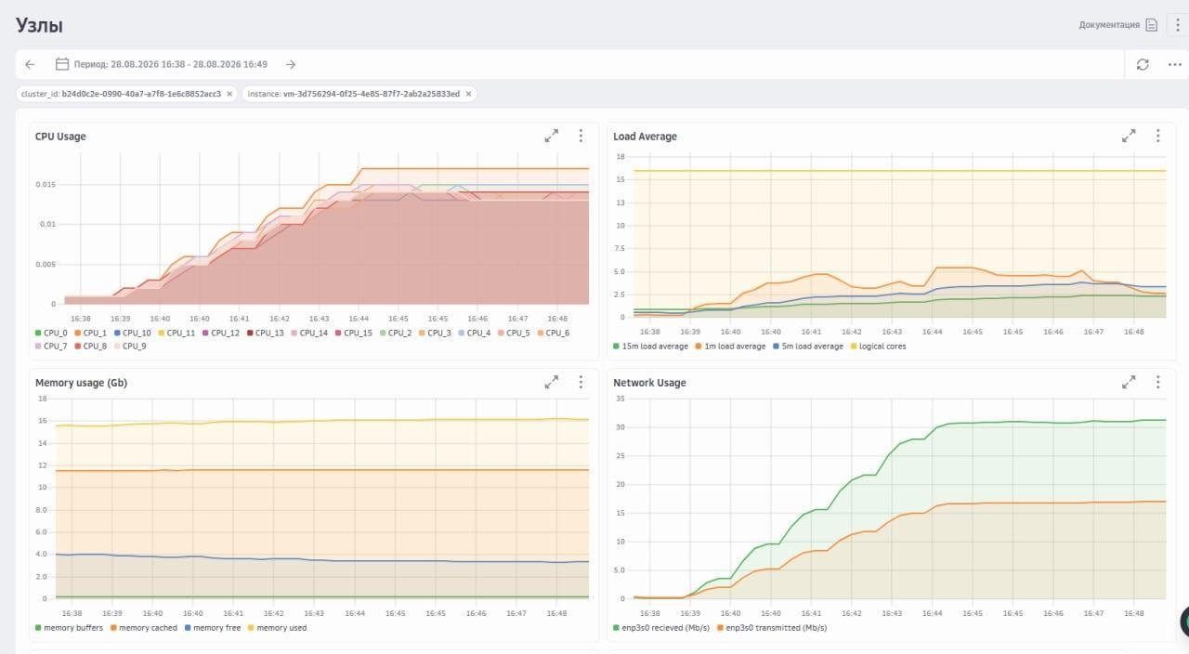Open the calendar period picker

click(x=62, y=64)
